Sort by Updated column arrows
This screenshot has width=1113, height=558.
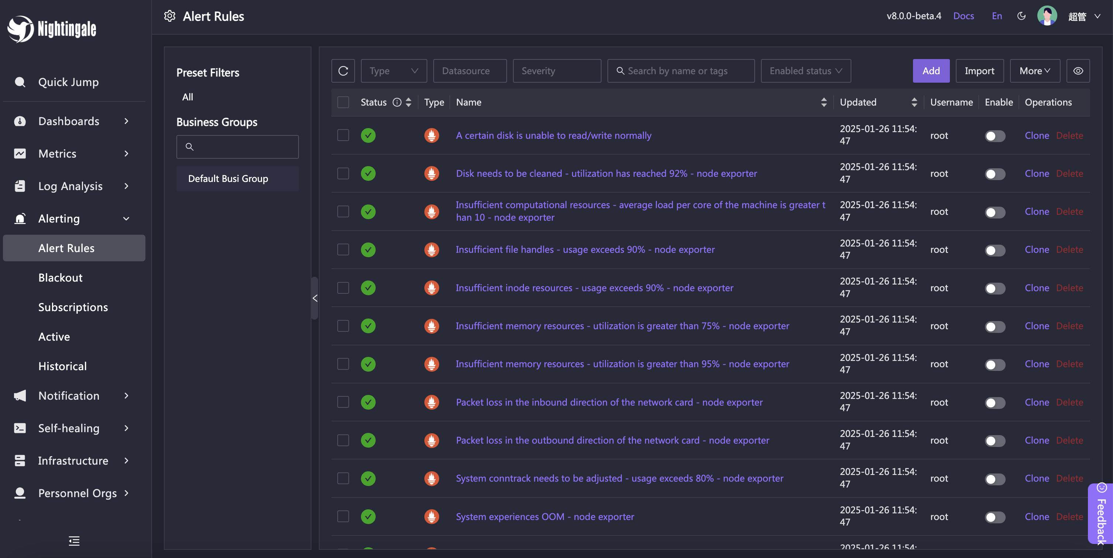coord(914,102)
